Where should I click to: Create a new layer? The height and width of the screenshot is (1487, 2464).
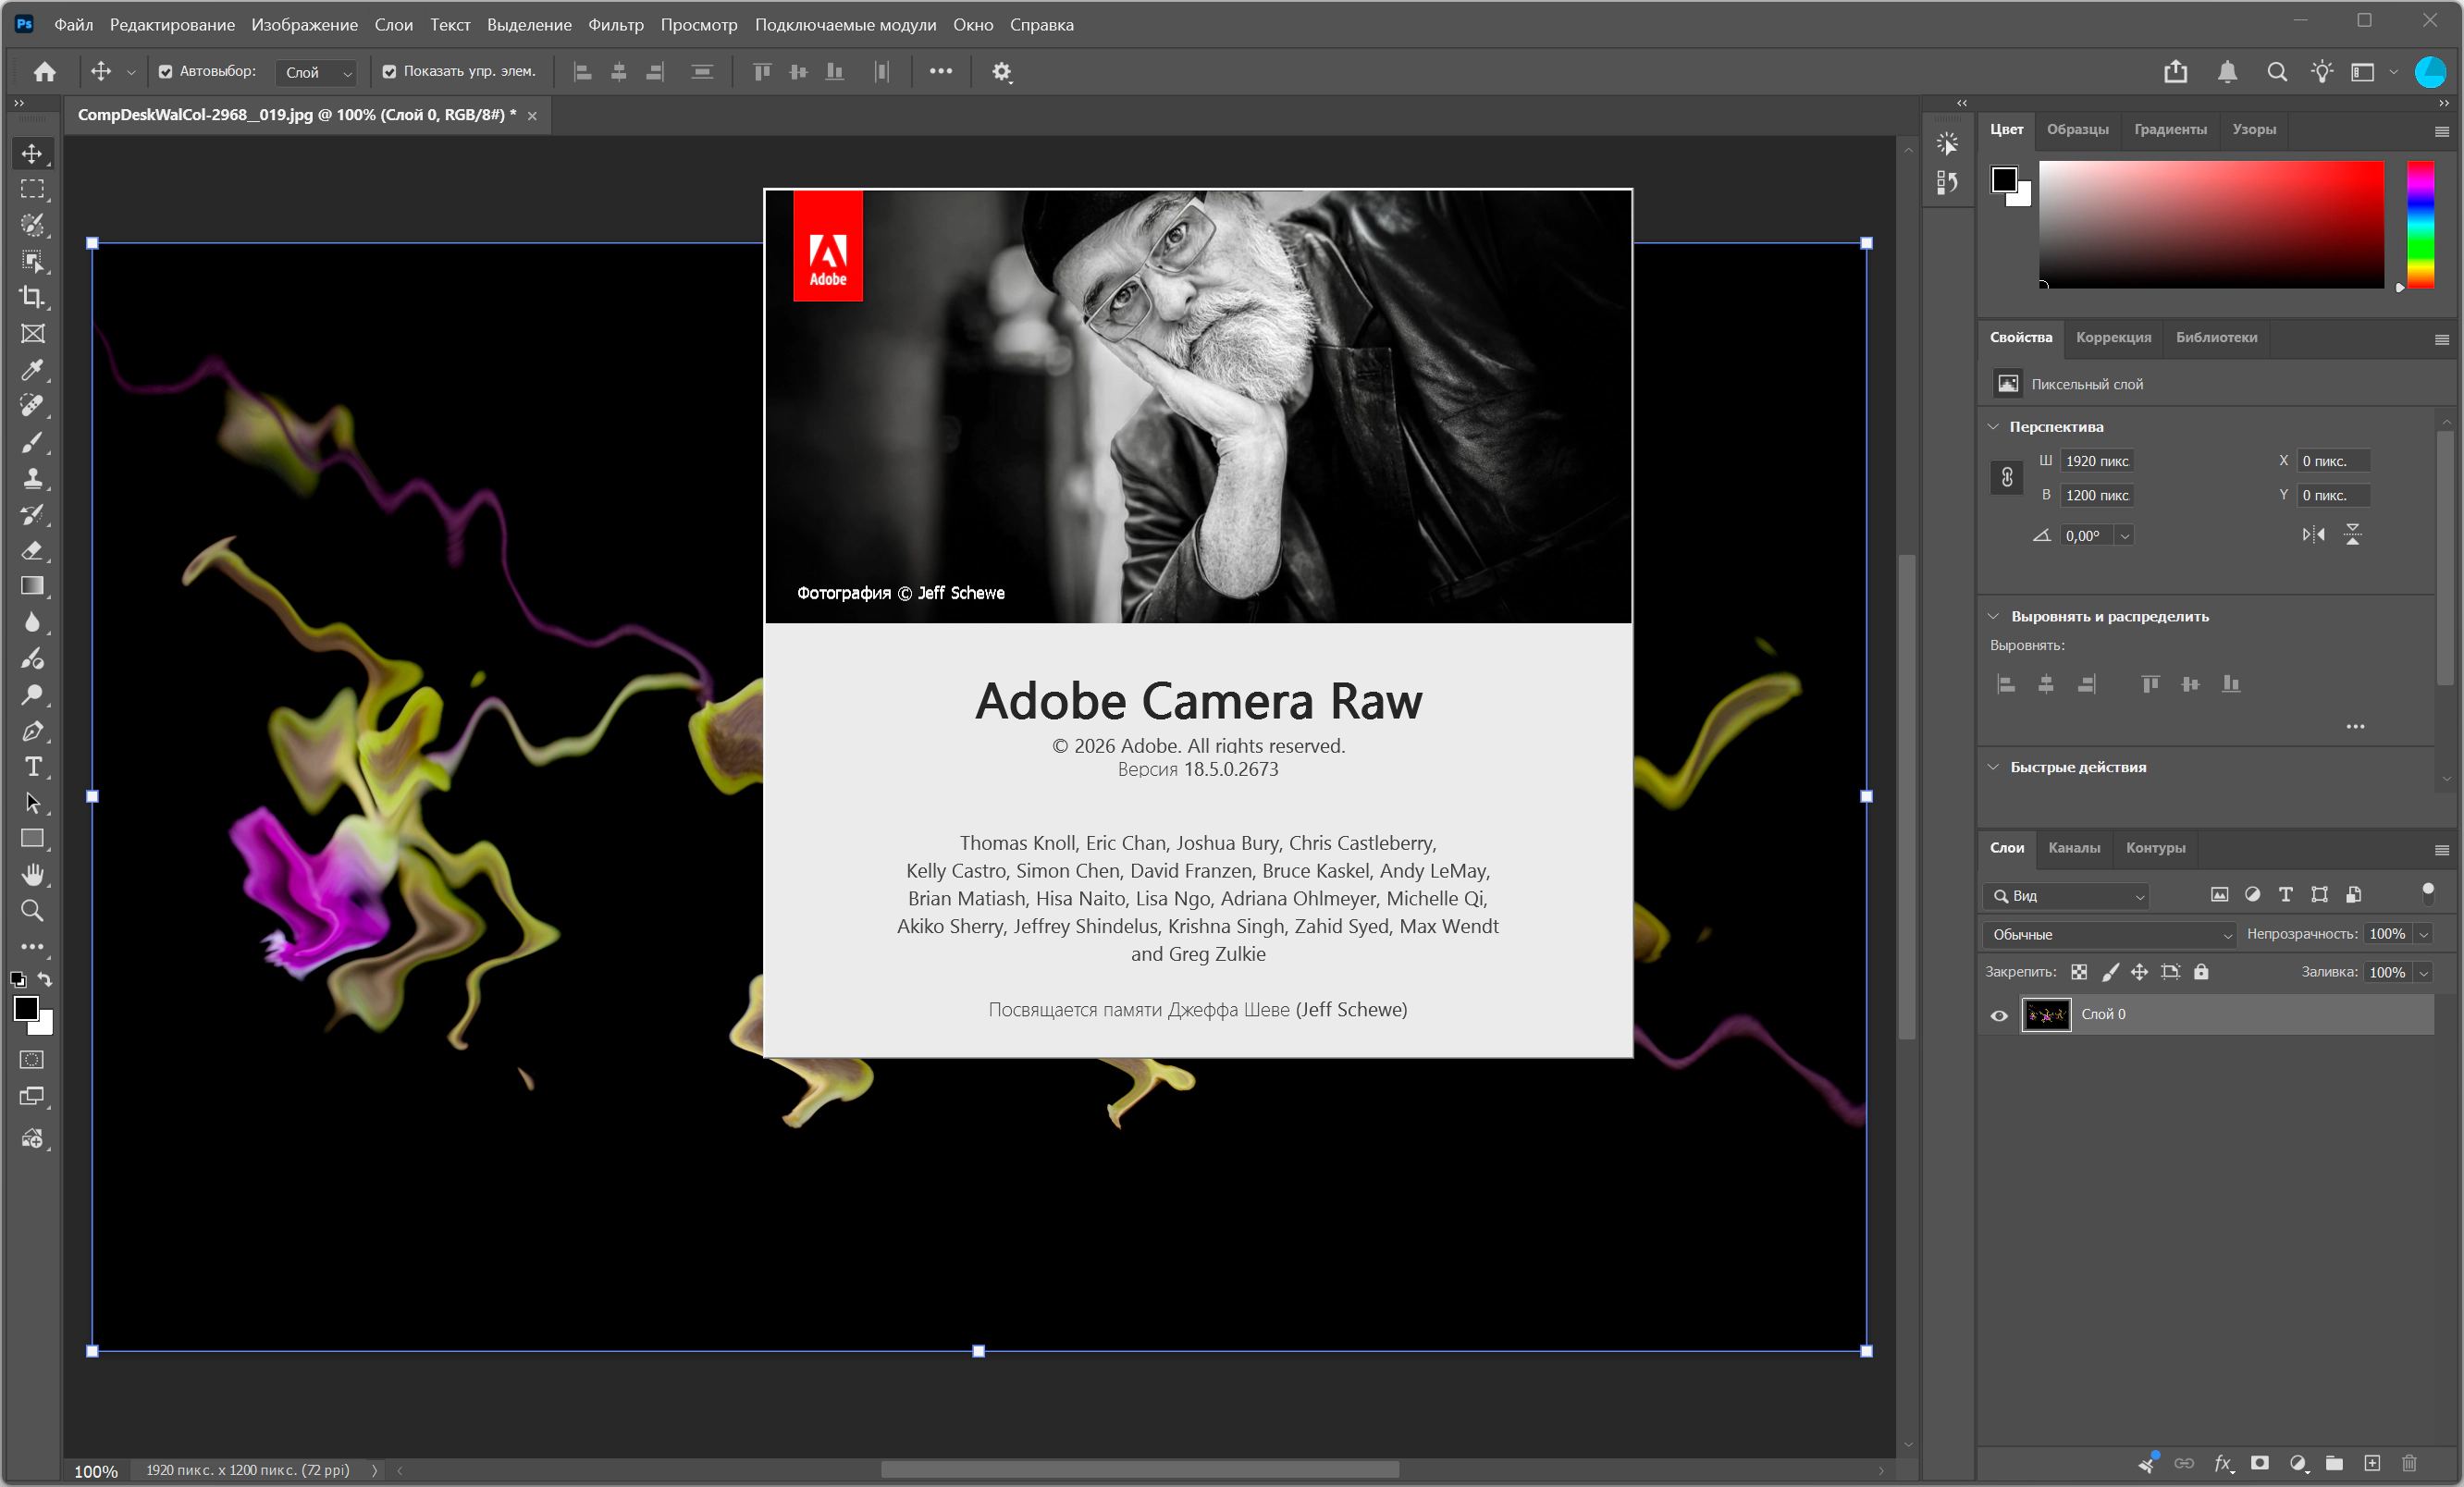[2372, 1463]
